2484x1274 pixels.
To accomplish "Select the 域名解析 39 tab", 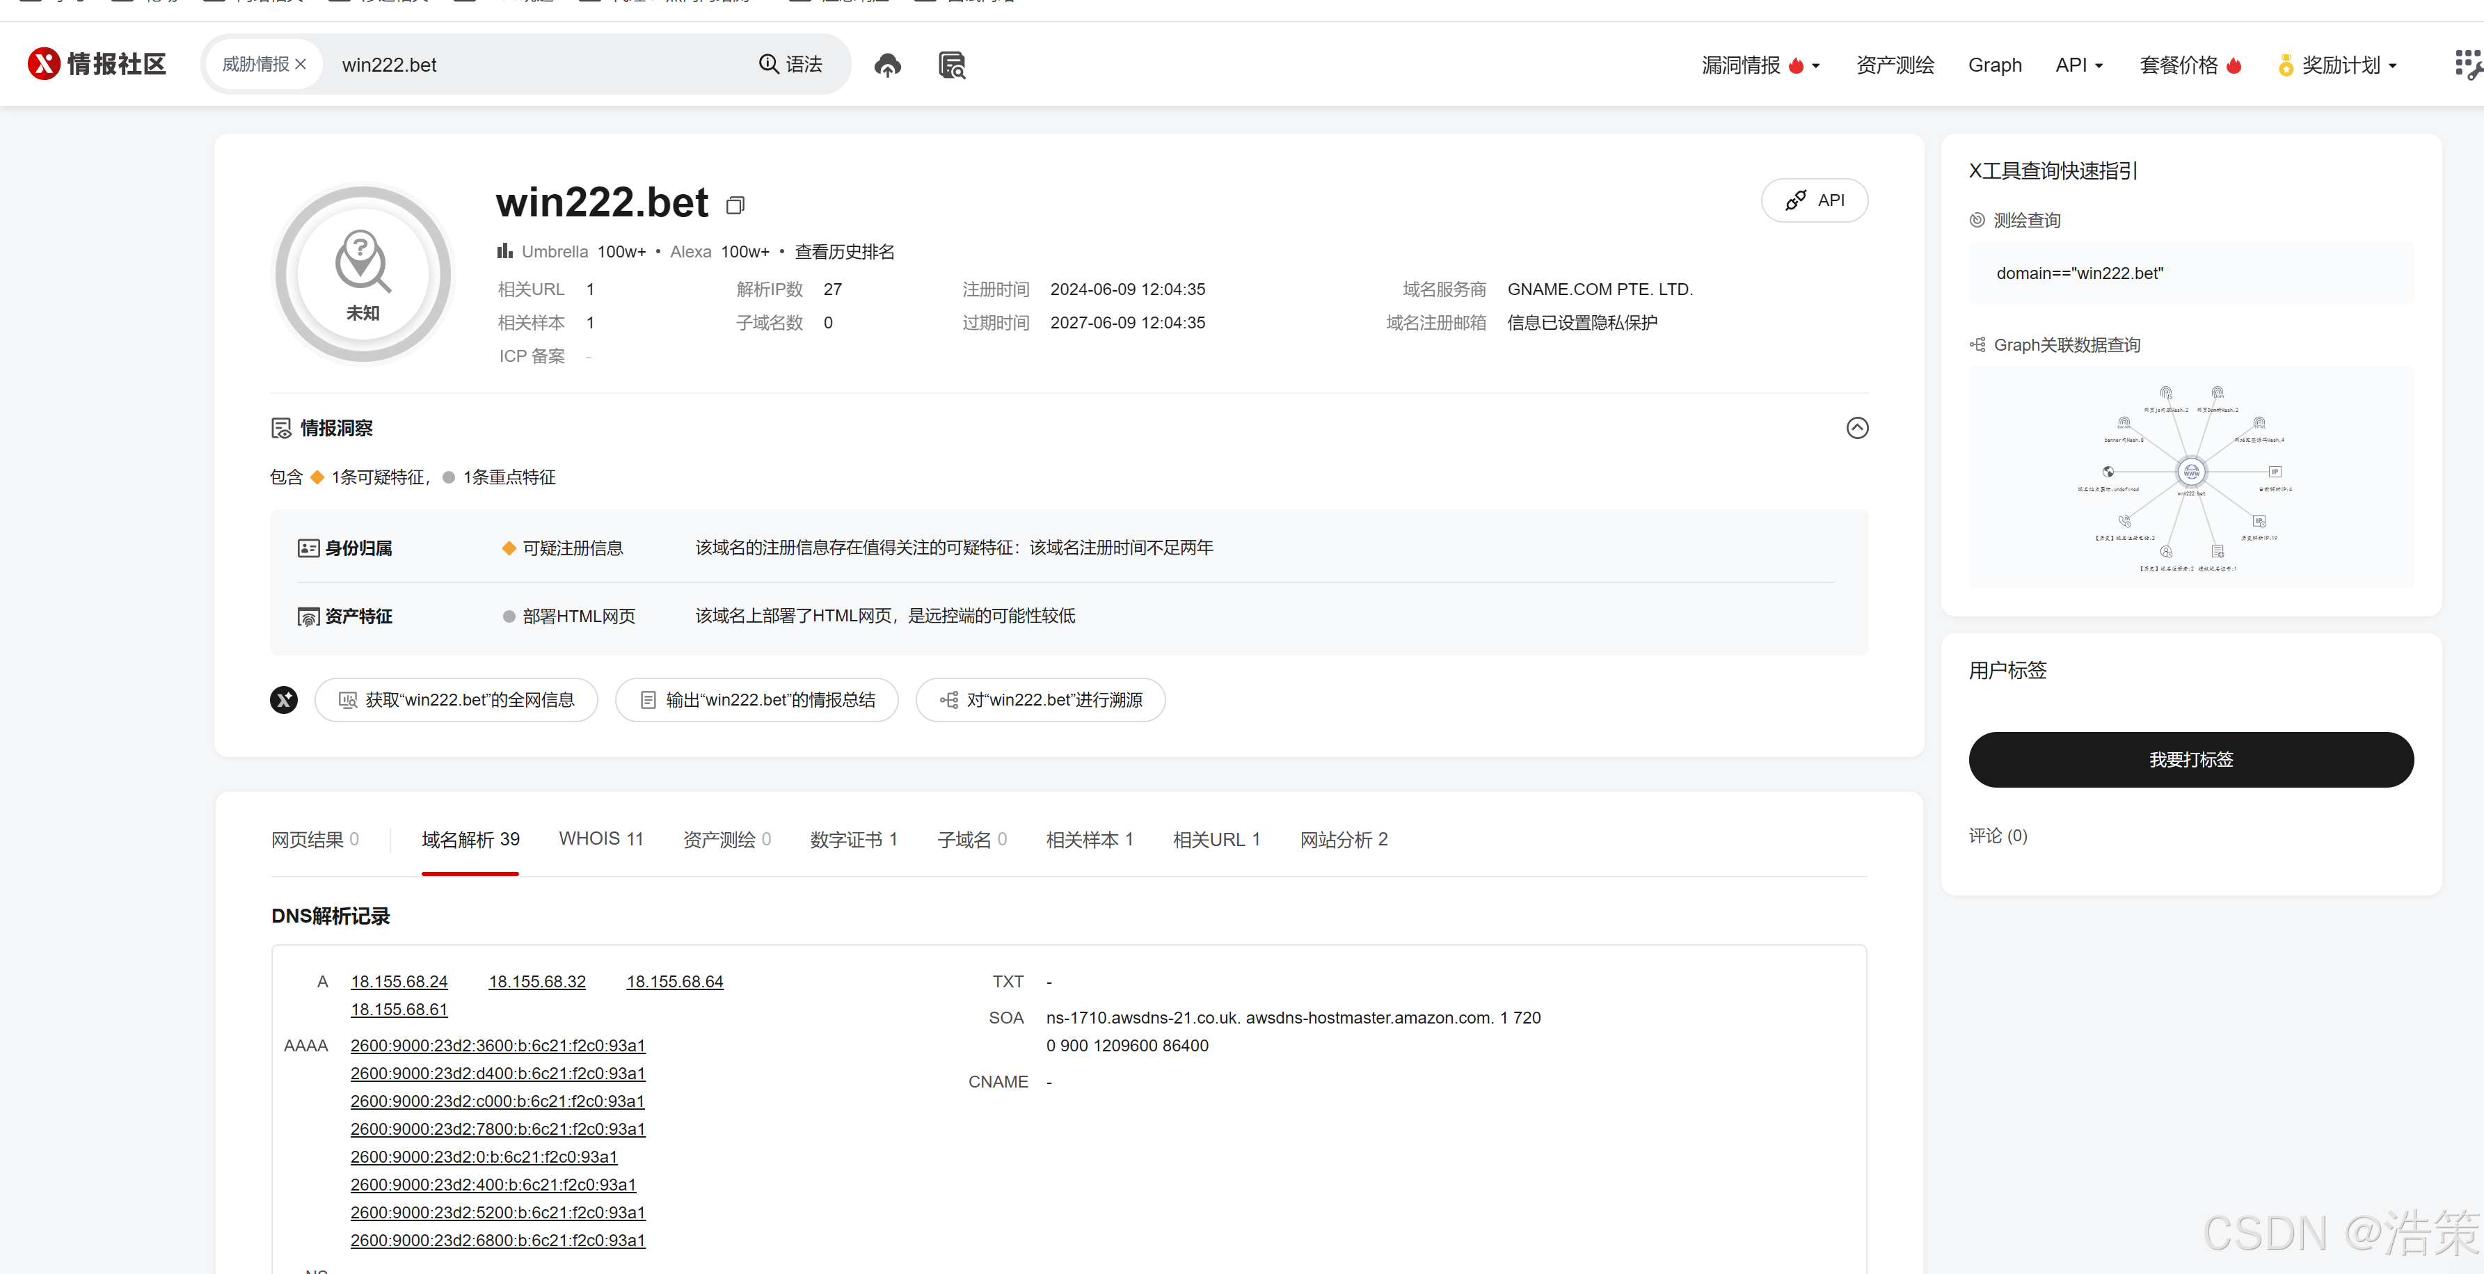I will pyautogui.click(x=470, y=839).
